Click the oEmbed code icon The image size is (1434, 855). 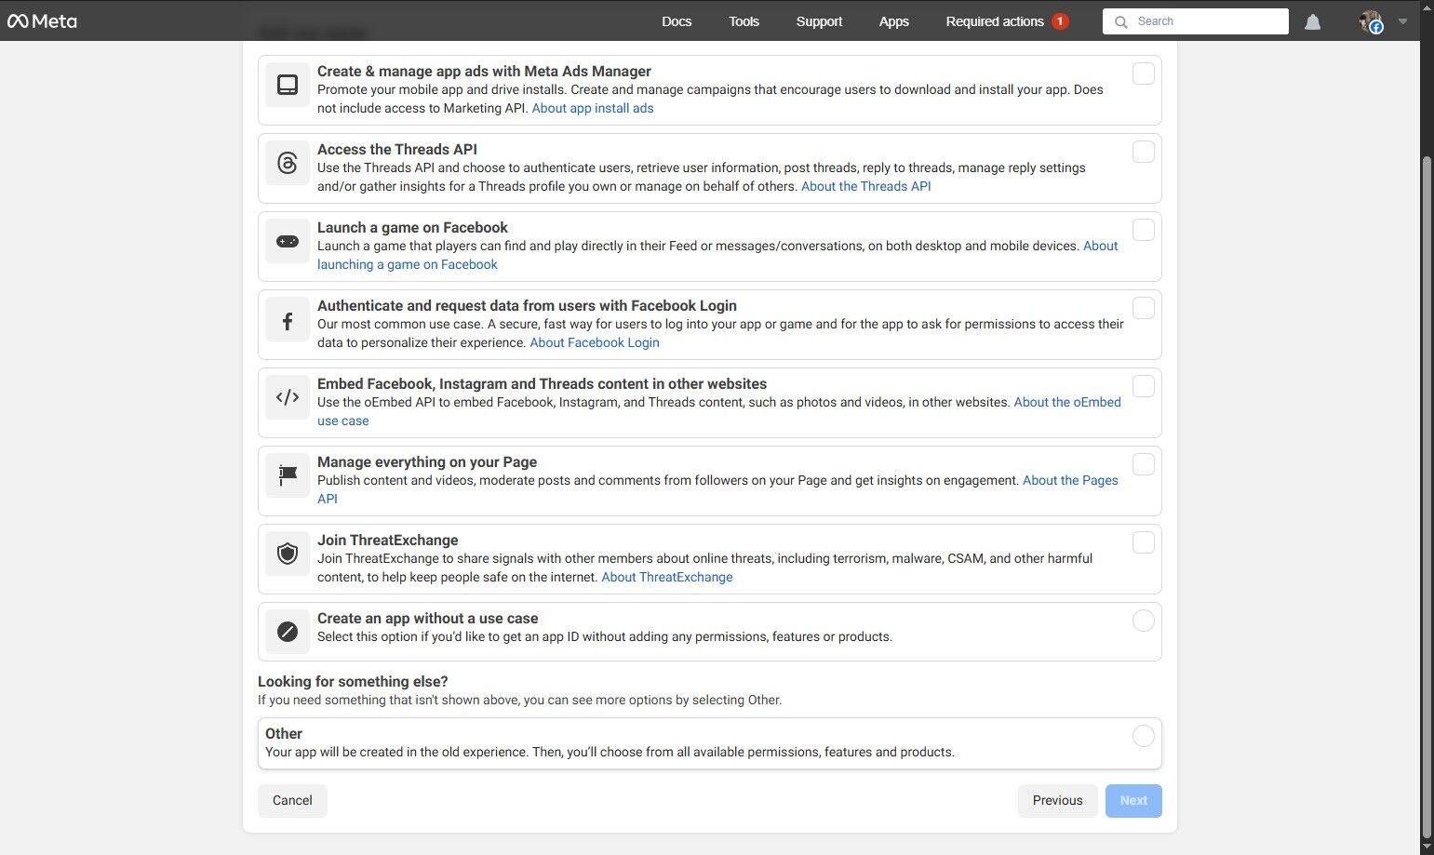[x=287, y=396]
